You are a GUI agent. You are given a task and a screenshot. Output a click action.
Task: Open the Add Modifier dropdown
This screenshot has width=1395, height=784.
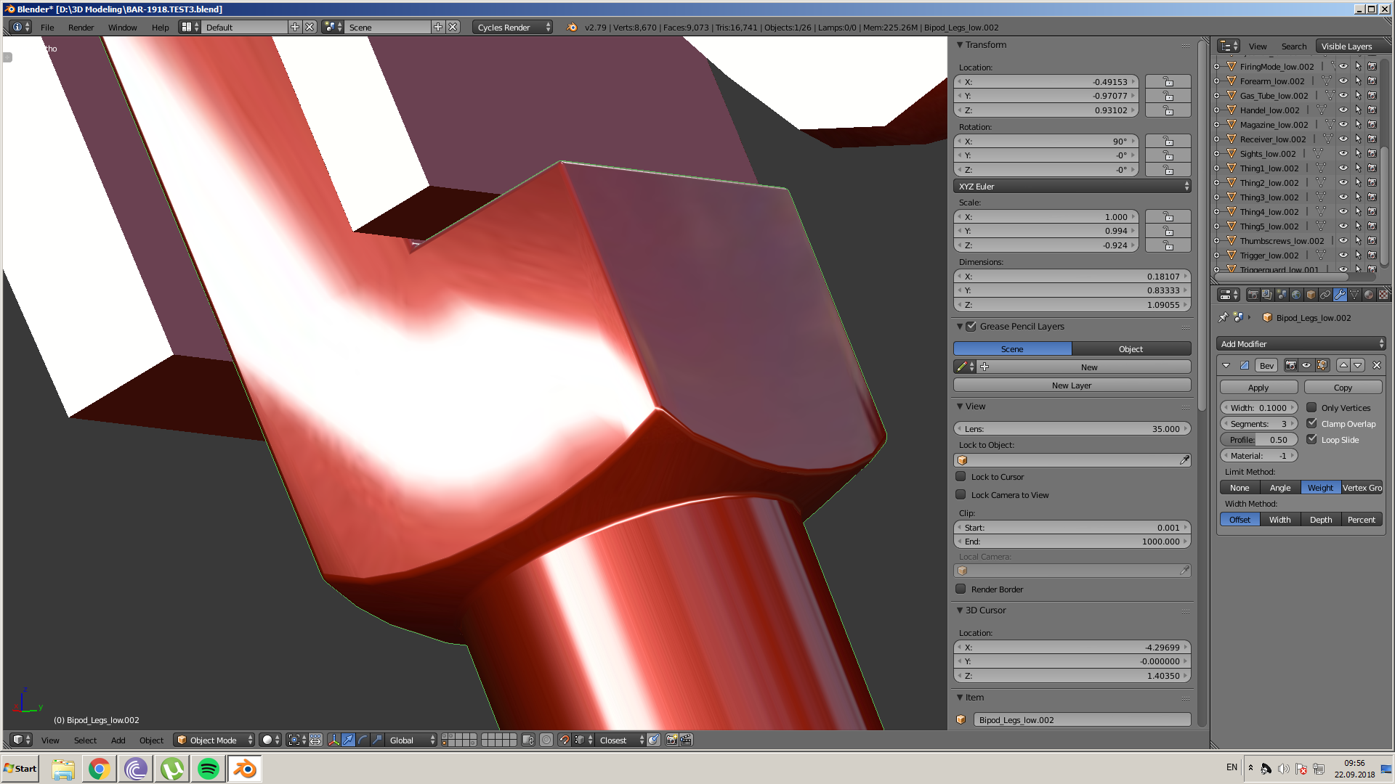coord(1301,344)
